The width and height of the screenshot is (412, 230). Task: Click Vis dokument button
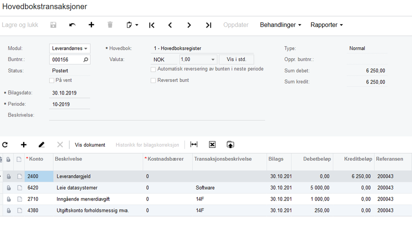pos(90,145)
